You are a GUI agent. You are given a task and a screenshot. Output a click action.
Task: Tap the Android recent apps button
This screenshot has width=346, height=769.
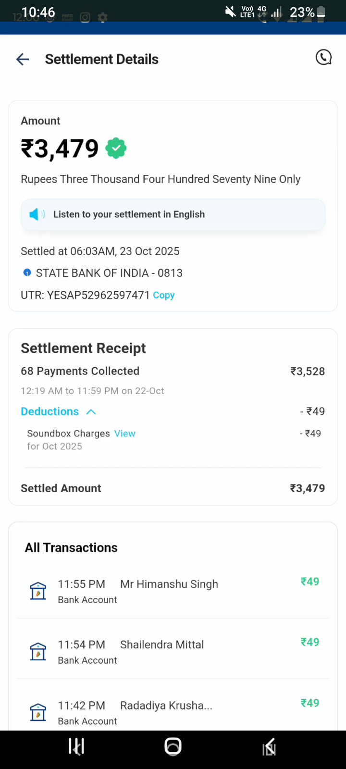point(76,746)
